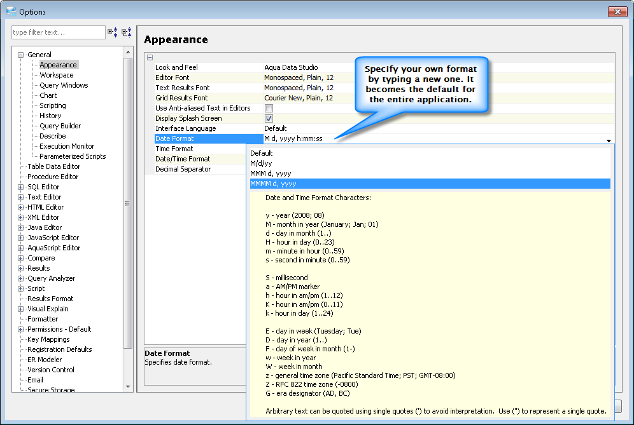This screenshot has height=425, width=634.
Task: Expand the Permissions - Default node
Action: tap(20, 329)
